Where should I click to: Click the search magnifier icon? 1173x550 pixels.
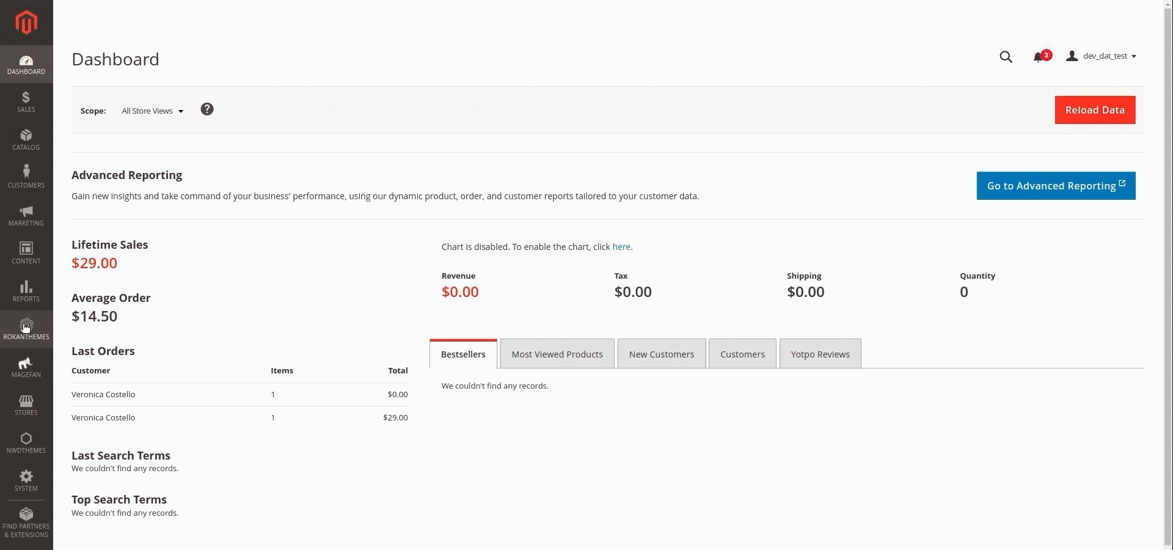pyautogui.click(x=1006, y=57)
